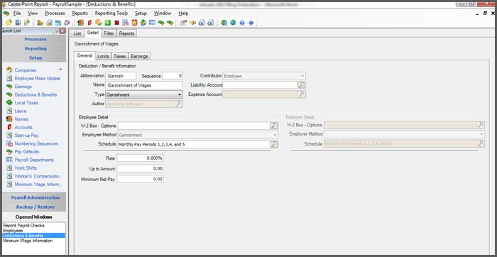Switch to the Taxes tab

pos(119,56)
